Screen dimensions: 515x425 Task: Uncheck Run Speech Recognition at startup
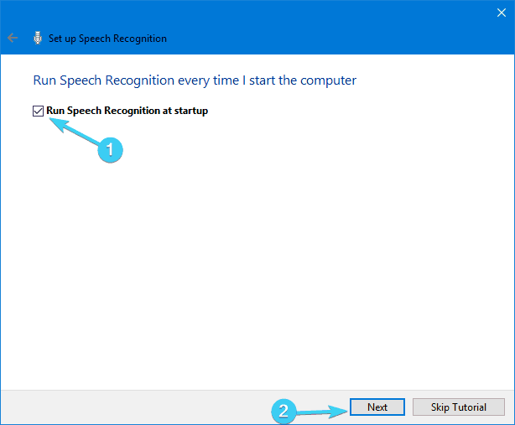(38, 111)
